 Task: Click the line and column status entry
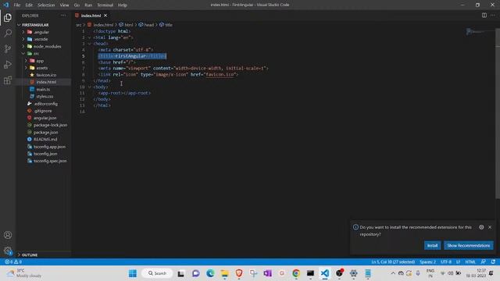click(x=393, y=262)
